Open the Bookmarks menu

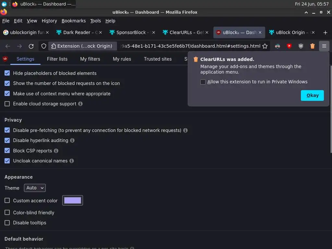74,21
